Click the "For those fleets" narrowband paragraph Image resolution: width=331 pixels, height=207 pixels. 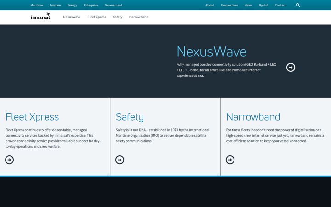coord(275,135)
